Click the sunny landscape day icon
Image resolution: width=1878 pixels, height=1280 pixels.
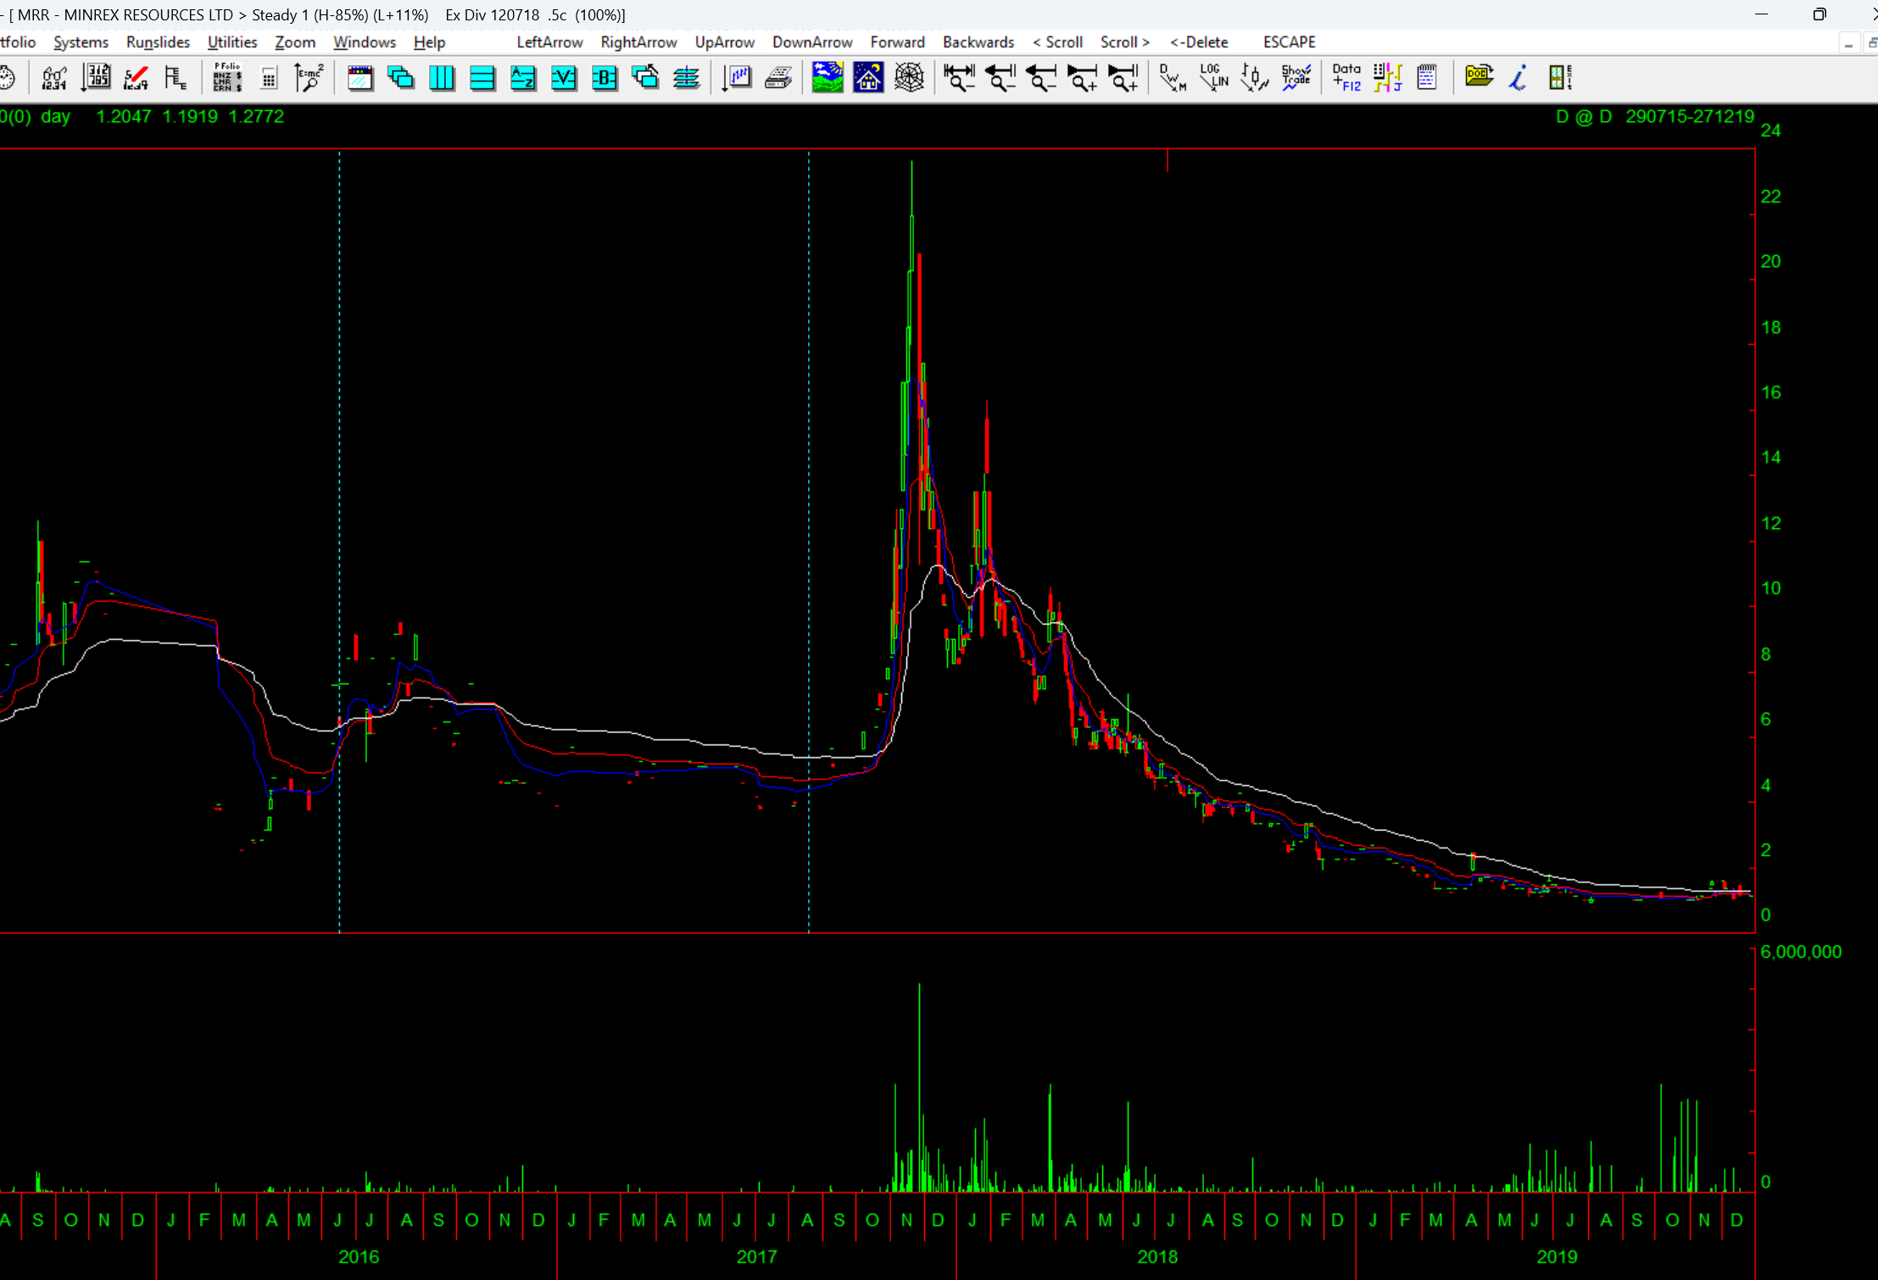point(828,78)
